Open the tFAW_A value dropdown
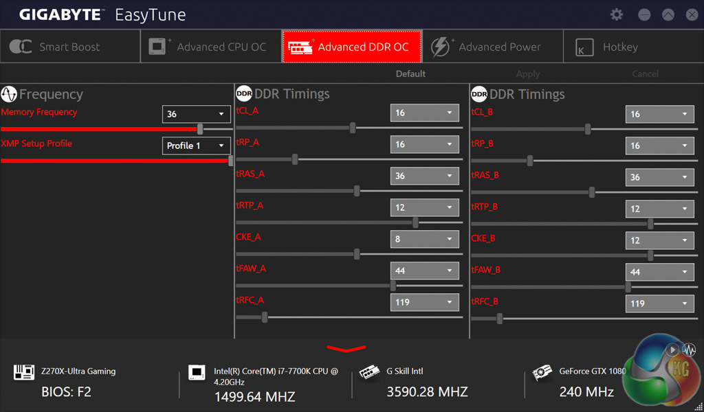Image resolution: width=704 pixels, height=412 pixels. (x=425, y=271)
